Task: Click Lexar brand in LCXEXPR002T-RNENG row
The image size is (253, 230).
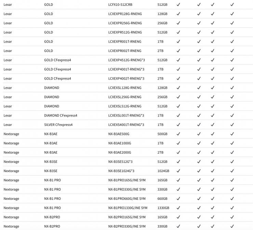Action: (x=8, y=51)
